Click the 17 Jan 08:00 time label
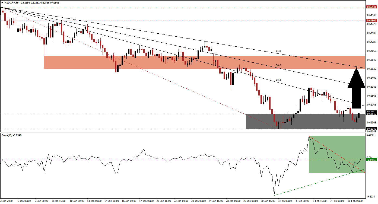The height and width of the screenshot is (204, 378). (x=147, y=201)
